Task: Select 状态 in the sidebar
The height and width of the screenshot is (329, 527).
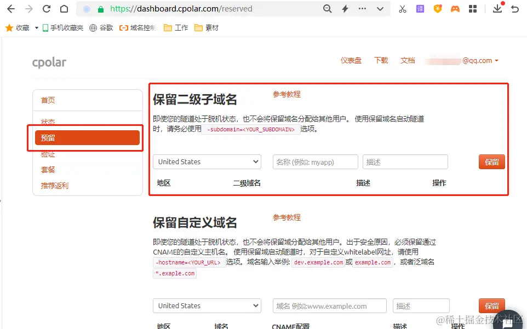Action: (48, 122)
